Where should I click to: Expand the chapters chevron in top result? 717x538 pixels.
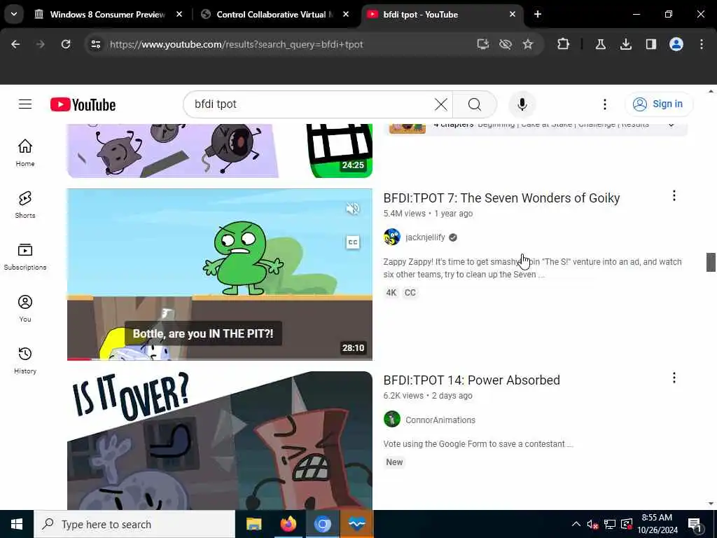[x=671, y=125]
